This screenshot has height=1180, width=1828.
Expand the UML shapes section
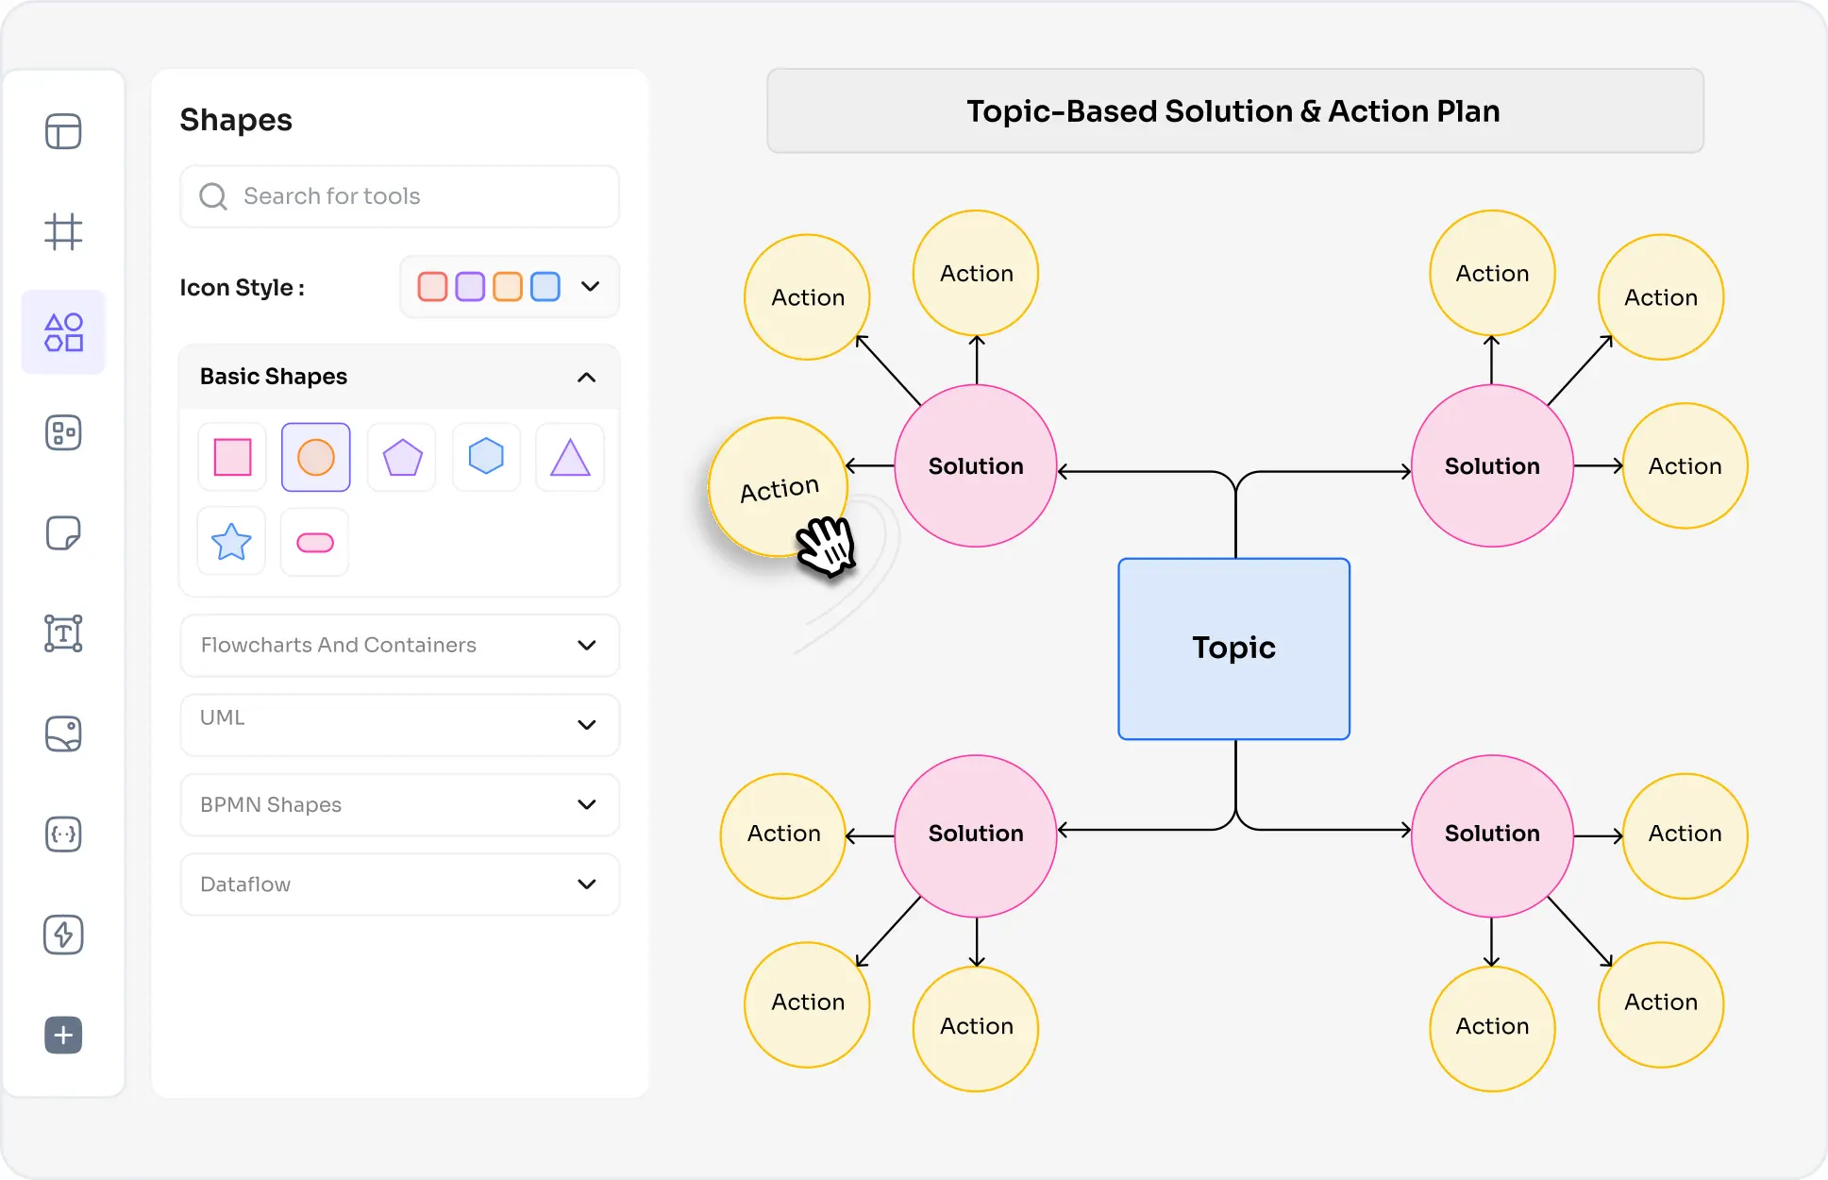(x=399, y=725)
